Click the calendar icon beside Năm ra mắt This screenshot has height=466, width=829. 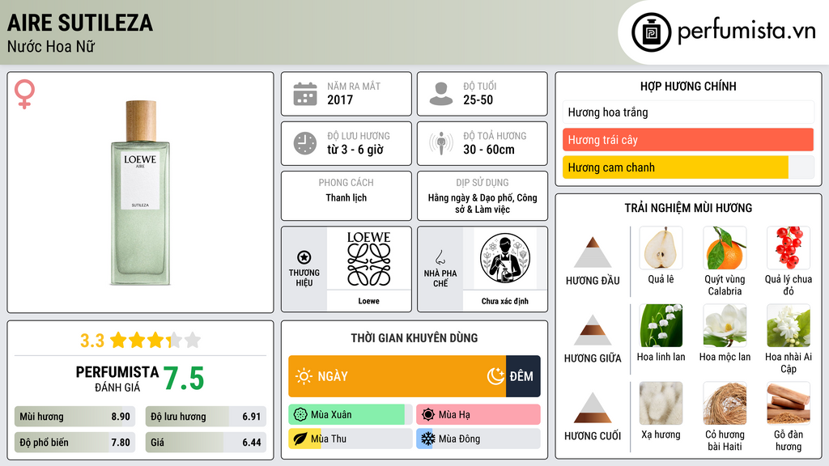tap(305, 94)
